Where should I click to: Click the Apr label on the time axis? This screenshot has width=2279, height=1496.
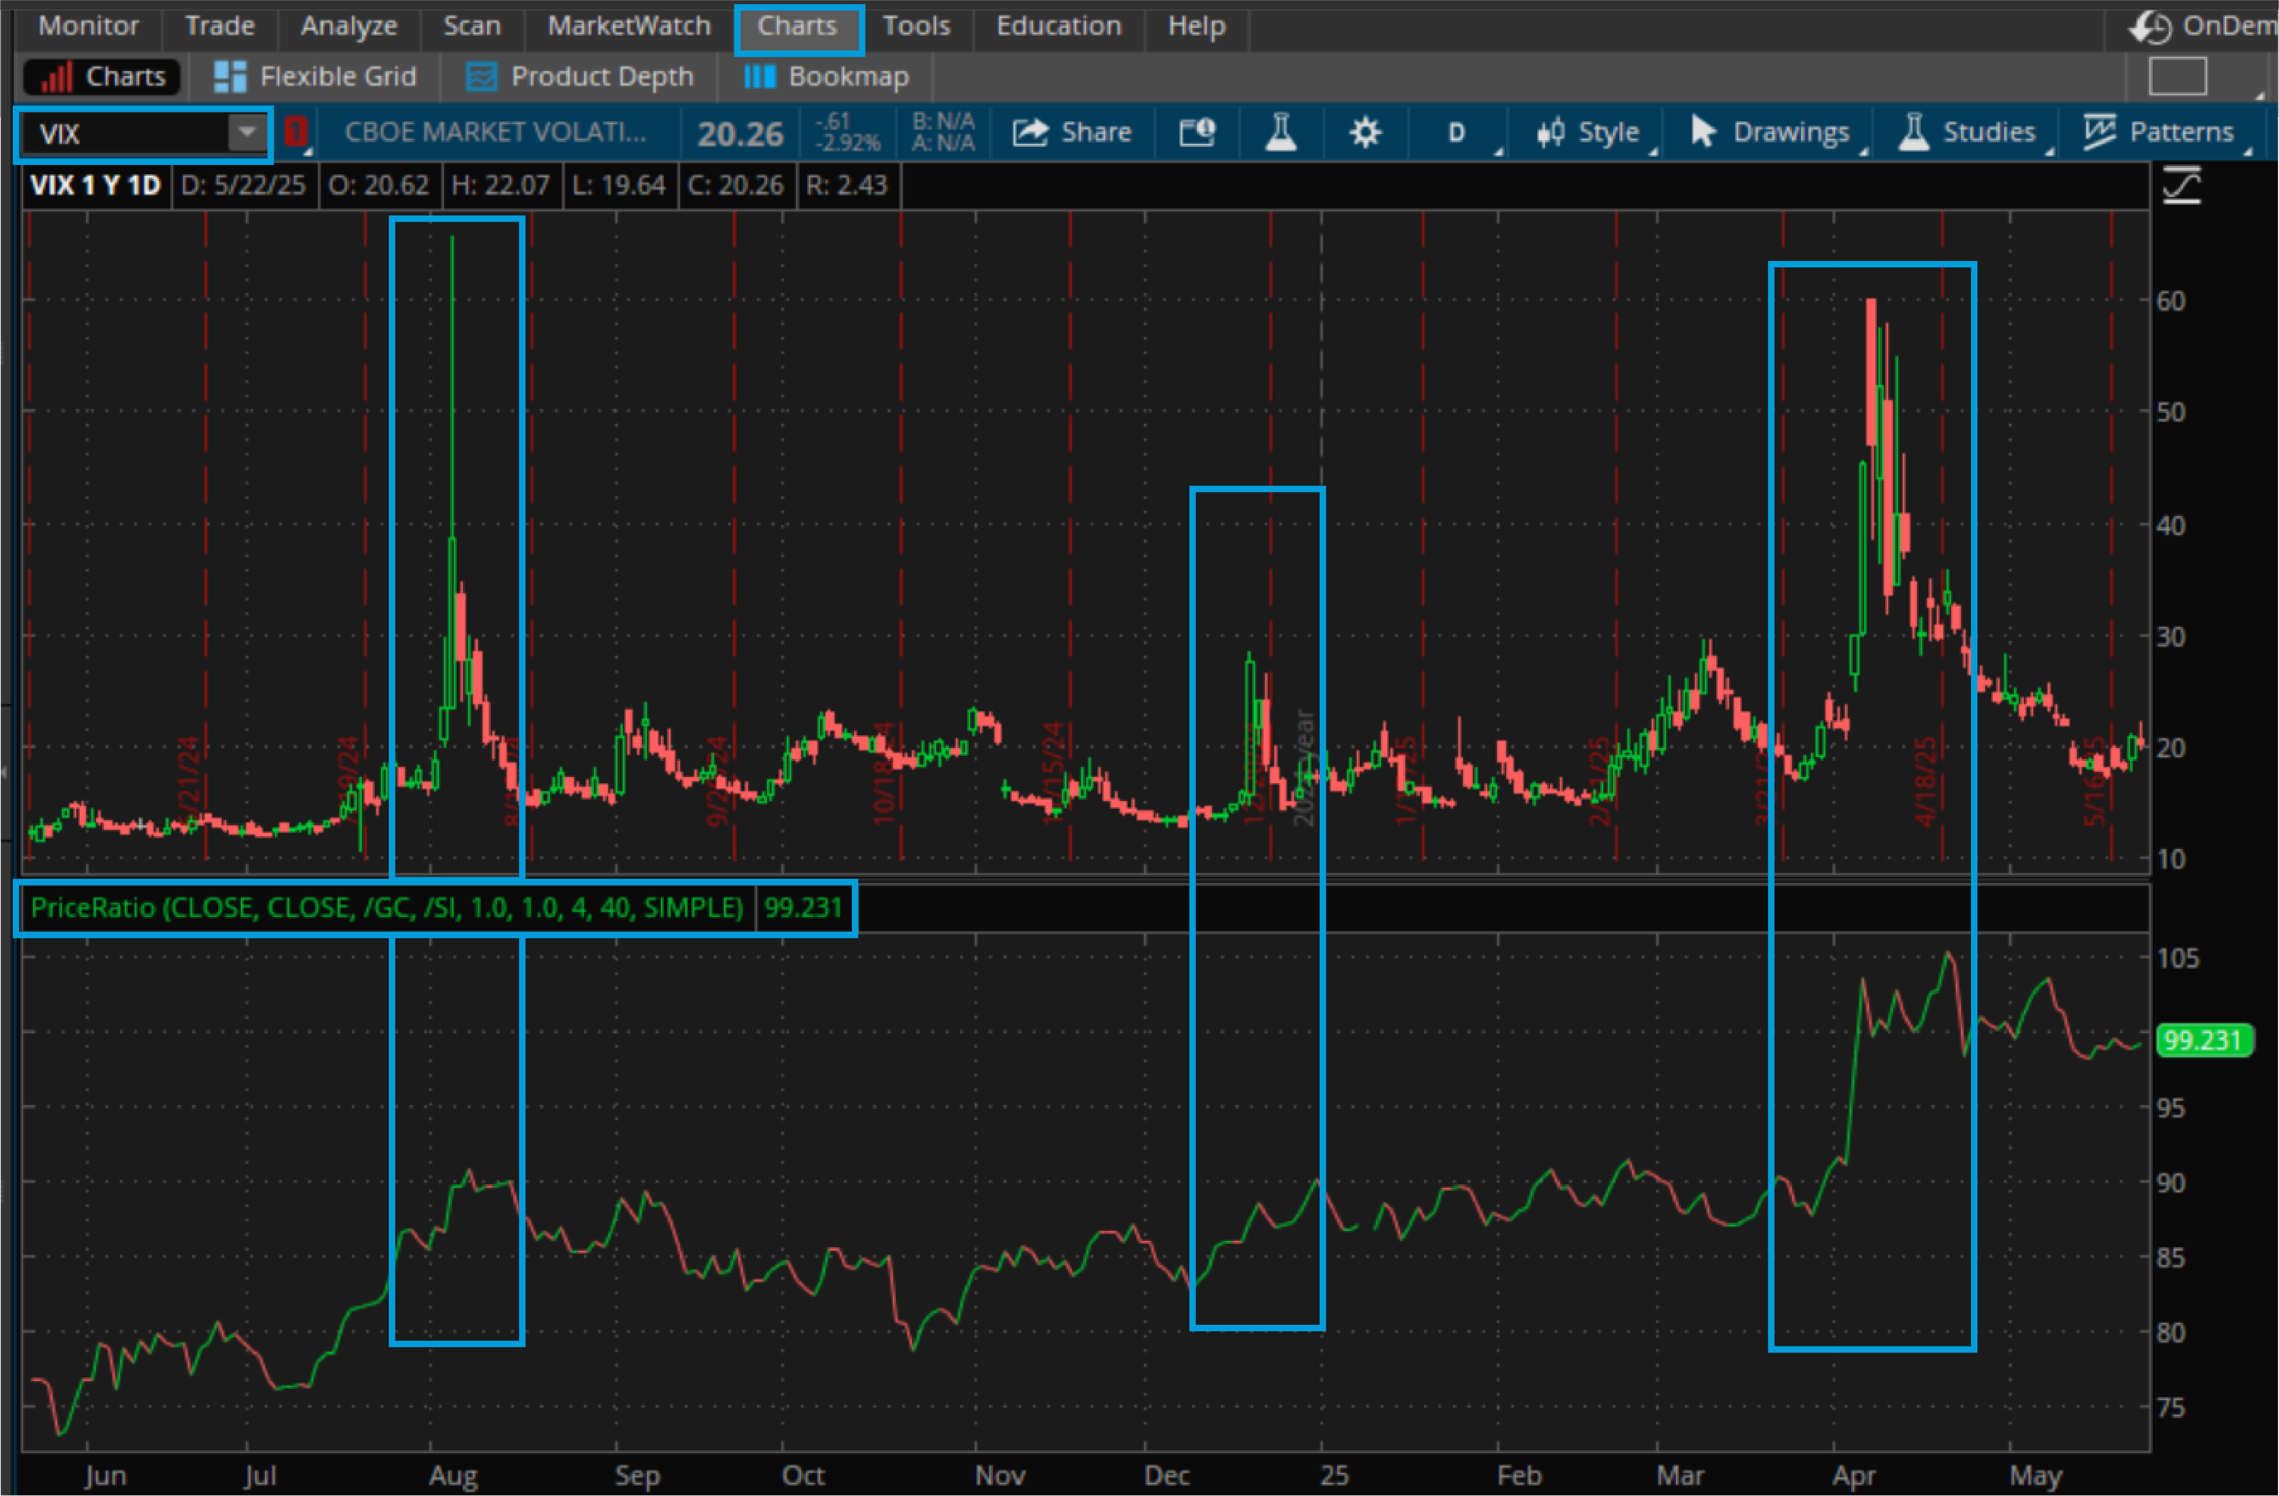coord(1854,1476)
